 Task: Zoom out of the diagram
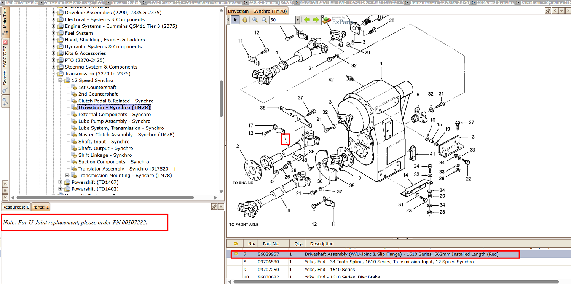coord(264,20)
